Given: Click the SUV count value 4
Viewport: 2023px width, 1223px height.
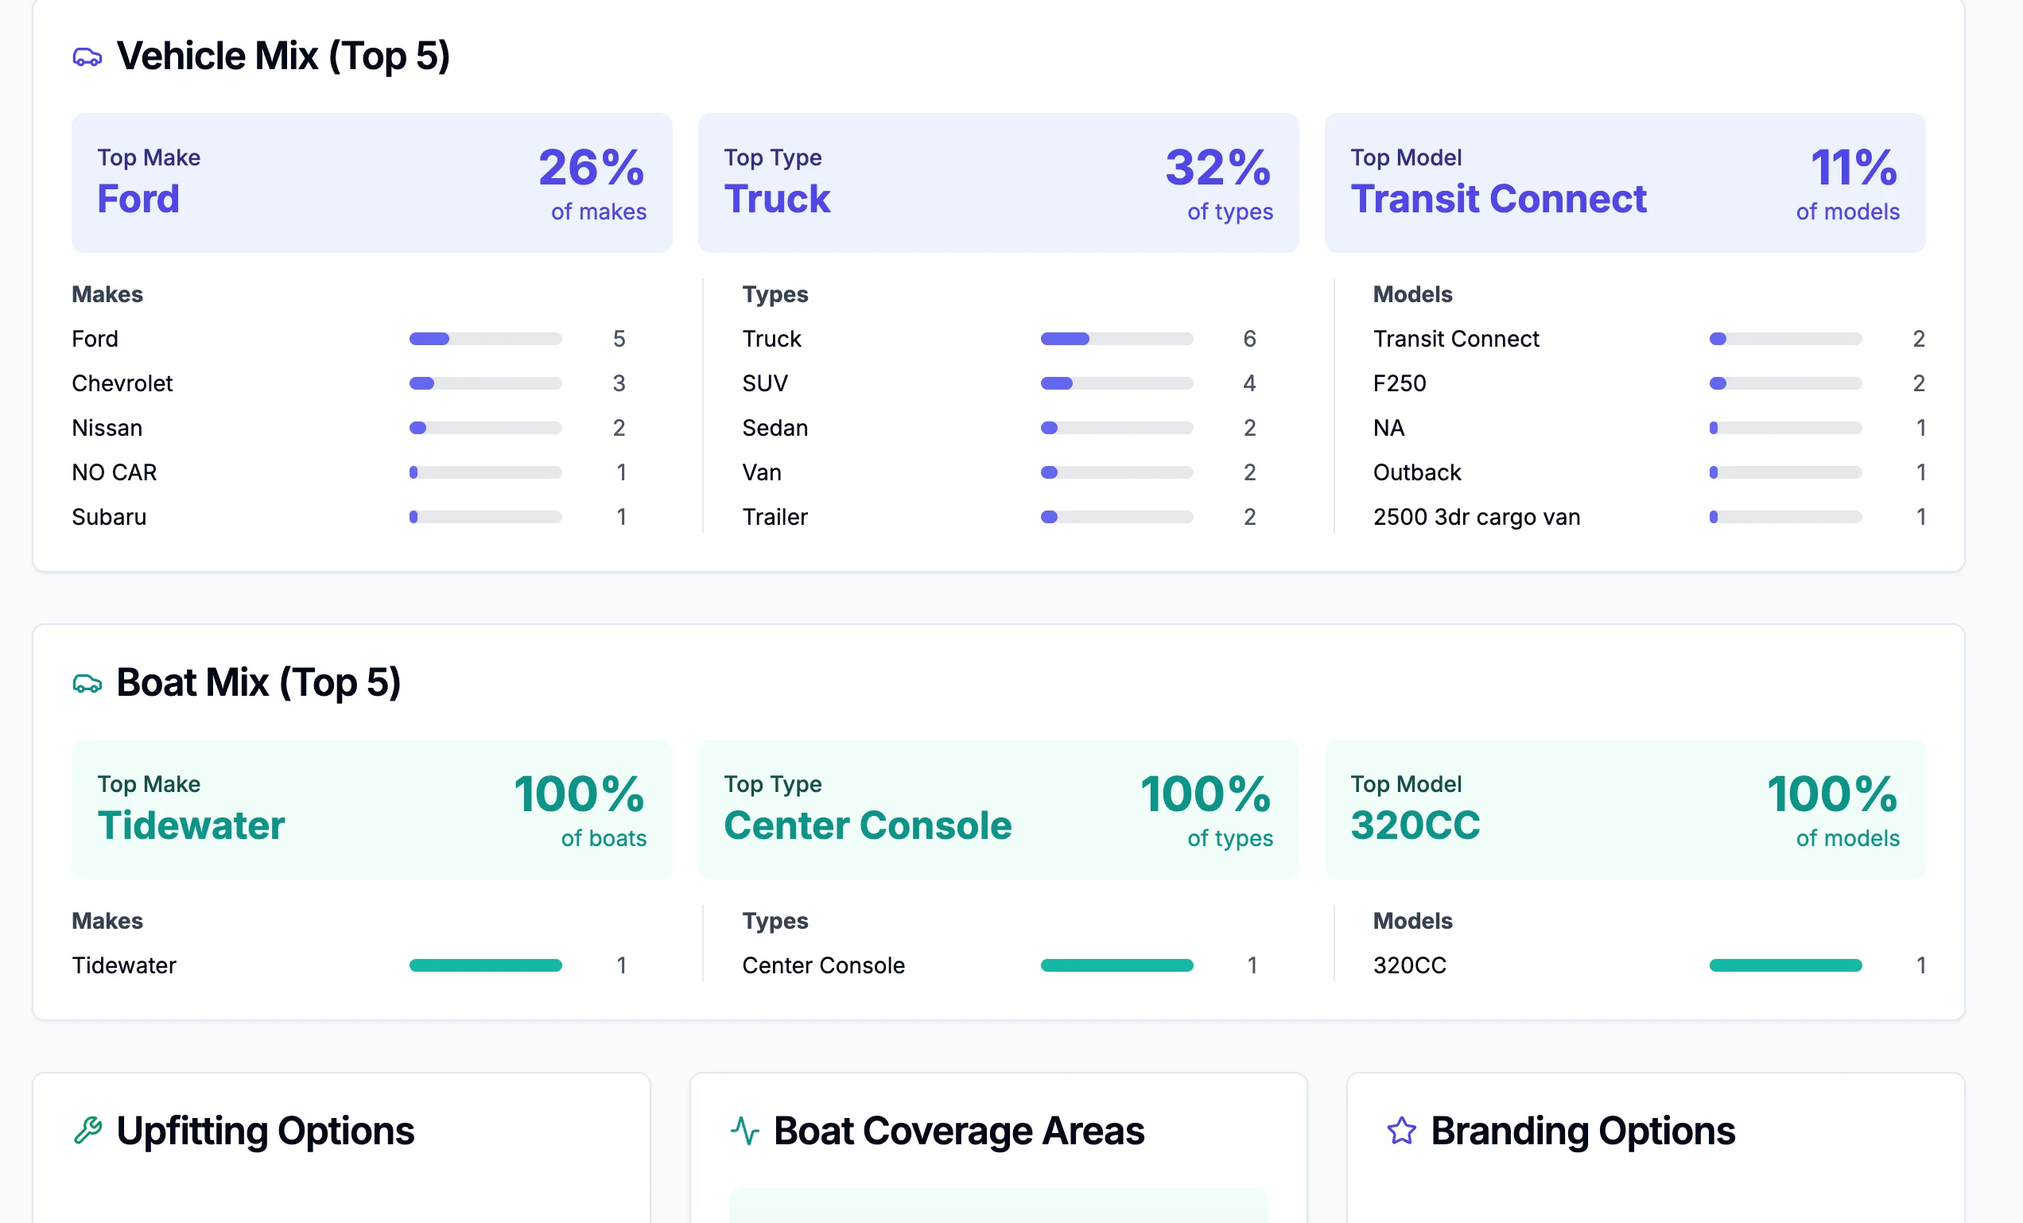Looking at the screenshot, I should click(1249, 383).
